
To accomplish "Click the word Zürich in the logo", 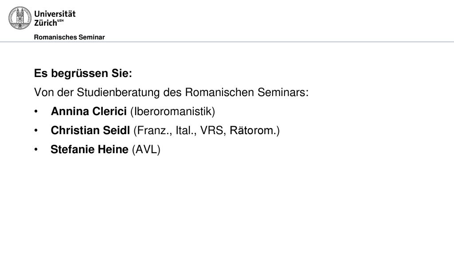I will [x=46, y=23].
